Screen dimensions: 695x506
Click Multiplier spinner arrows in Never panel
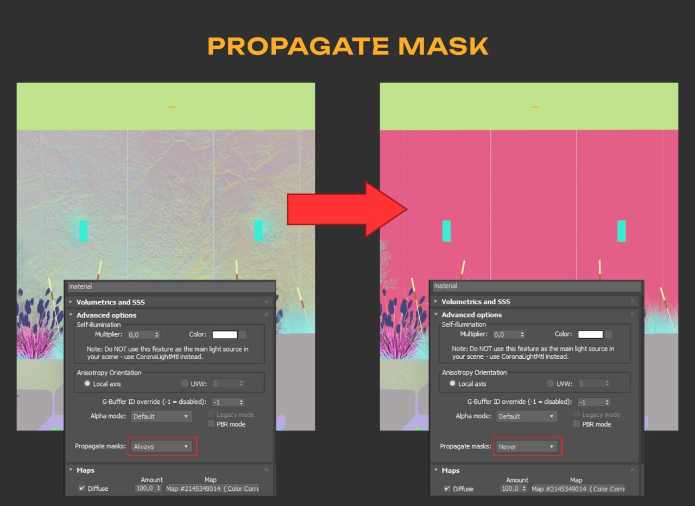tap(523, 334)
